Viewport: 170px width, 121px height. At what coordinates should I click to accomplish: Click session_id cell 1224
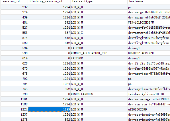15,109
